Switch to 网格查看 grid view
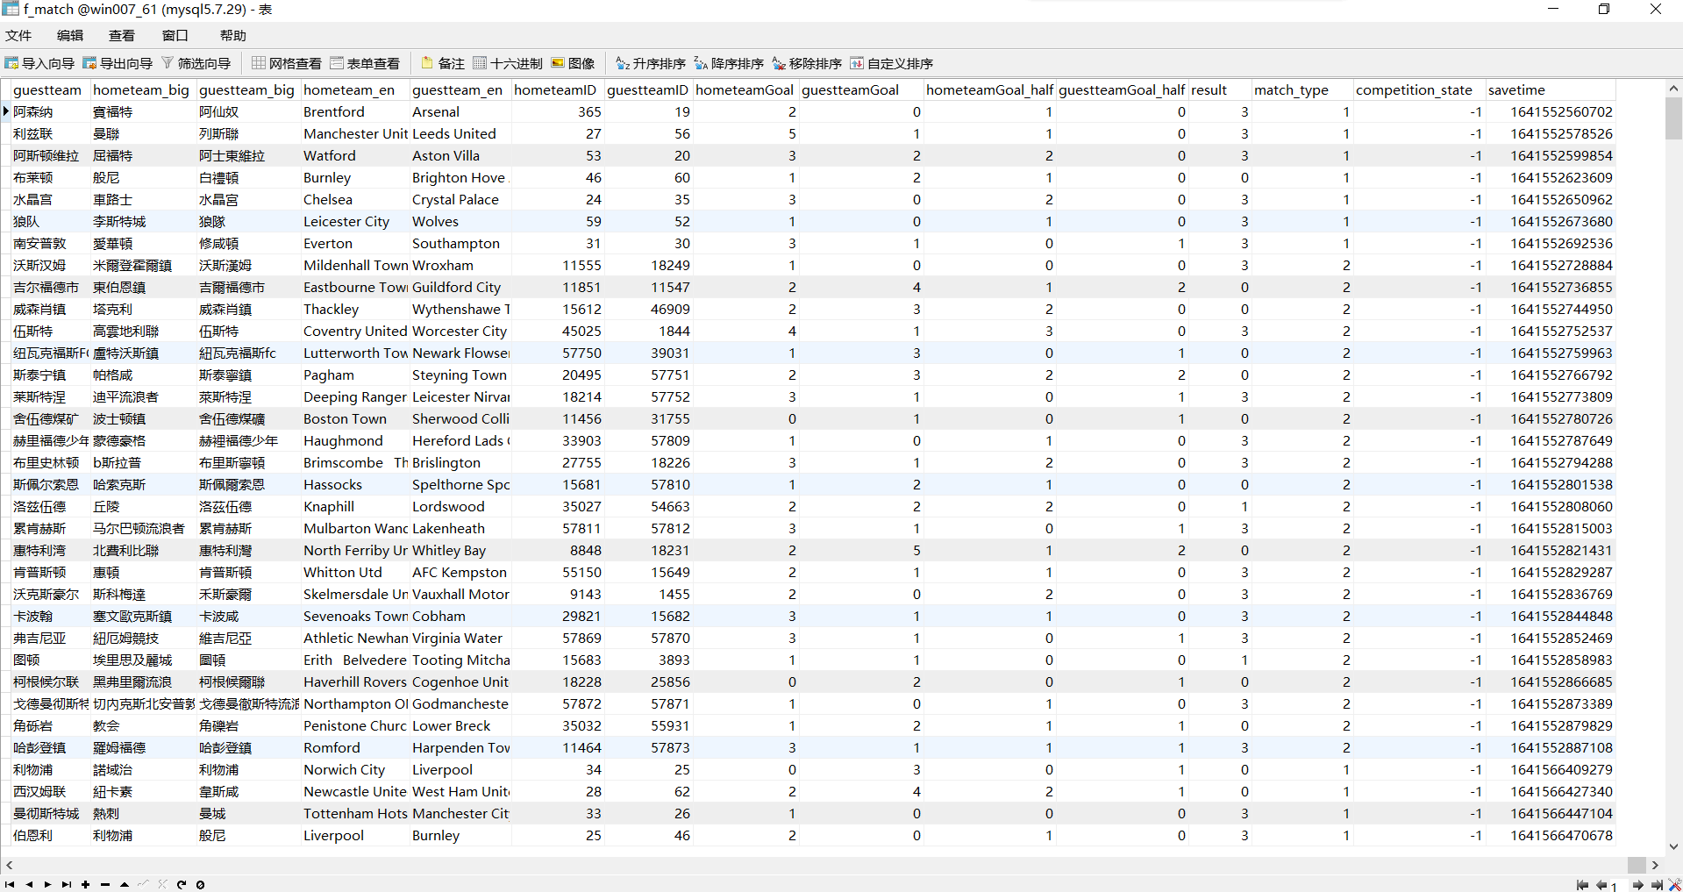Image resolution: width=1683 pixels, height=892 pixels. (287, 63)
